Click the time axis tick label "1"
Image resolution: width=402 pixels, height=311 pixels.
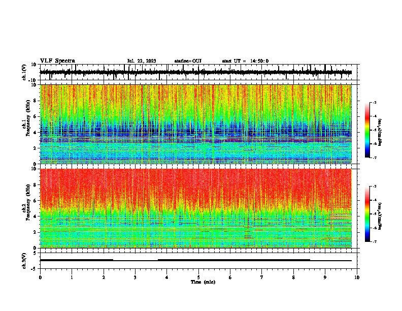click(72, 277)
